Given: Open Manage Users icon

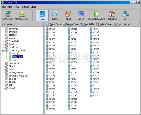Looking at the screenshot, I should [22, 15].
